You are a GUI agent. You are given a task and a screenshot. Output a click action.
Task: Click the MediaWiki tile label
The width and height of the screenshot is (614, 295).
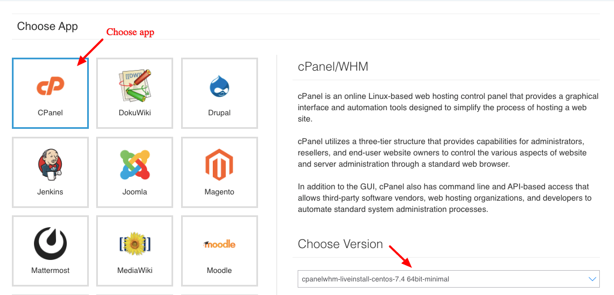coord(135,270)
